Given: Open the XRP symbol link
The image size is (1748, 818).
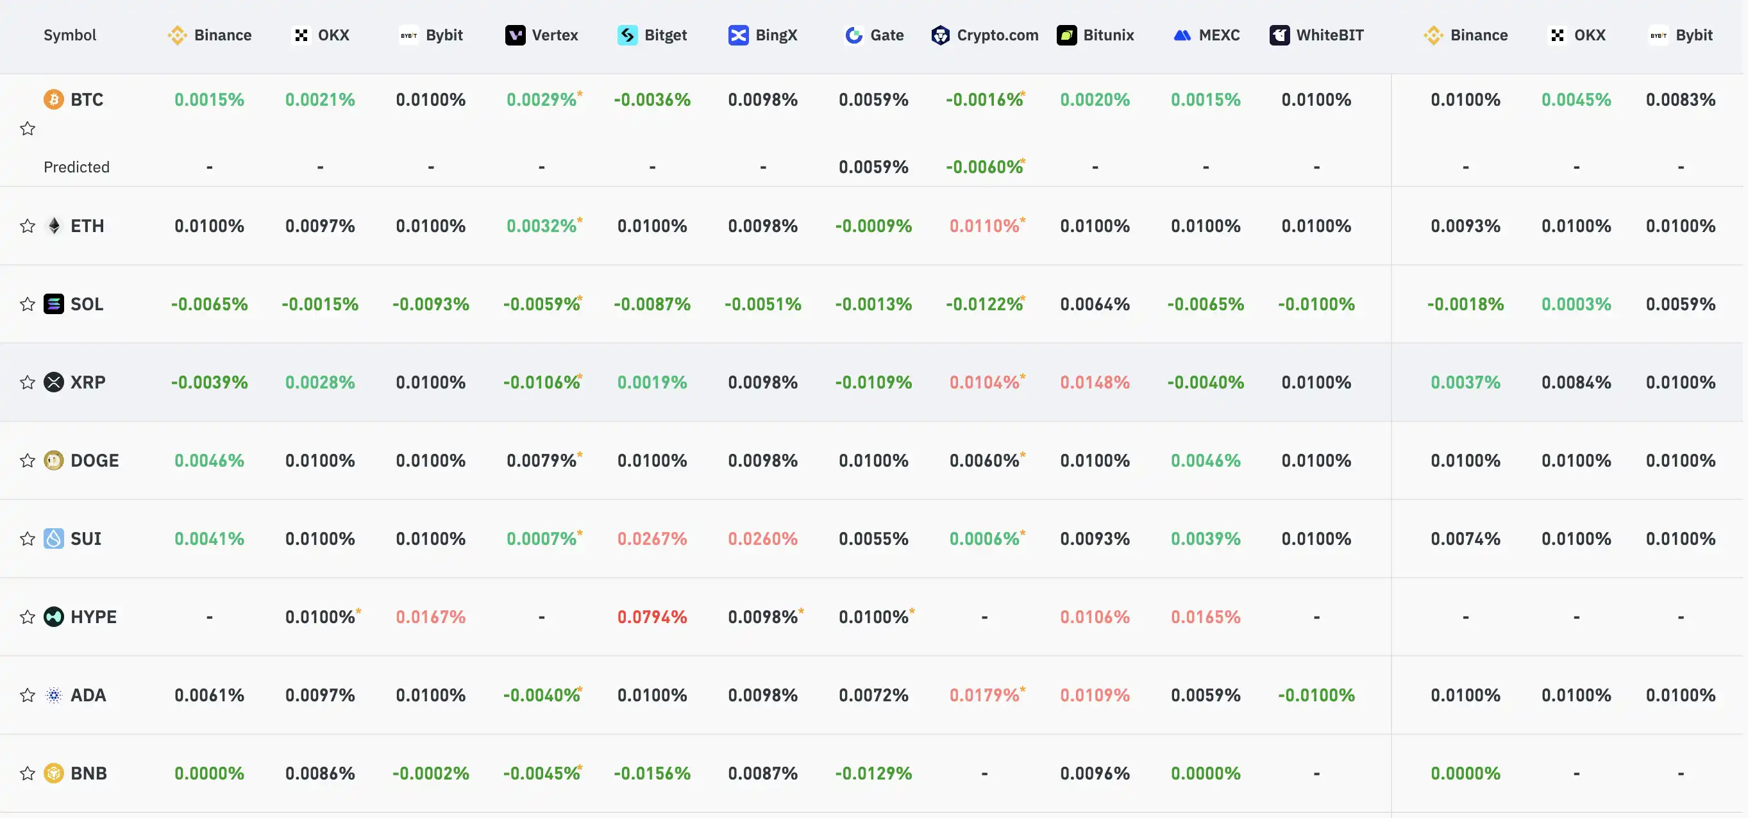Looking at the screenshot, I should pos(88,383).
